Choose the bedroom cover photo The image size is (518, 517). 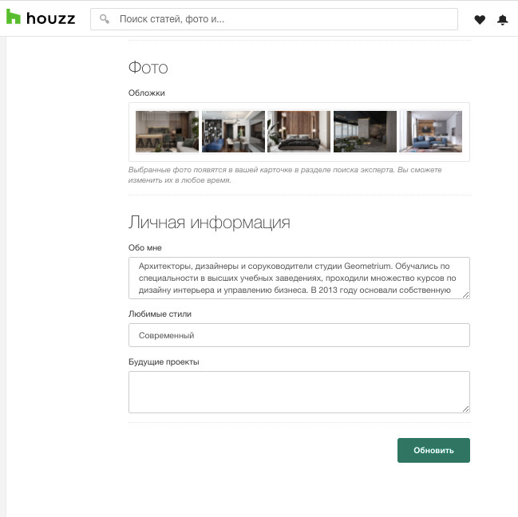[299, 132]
